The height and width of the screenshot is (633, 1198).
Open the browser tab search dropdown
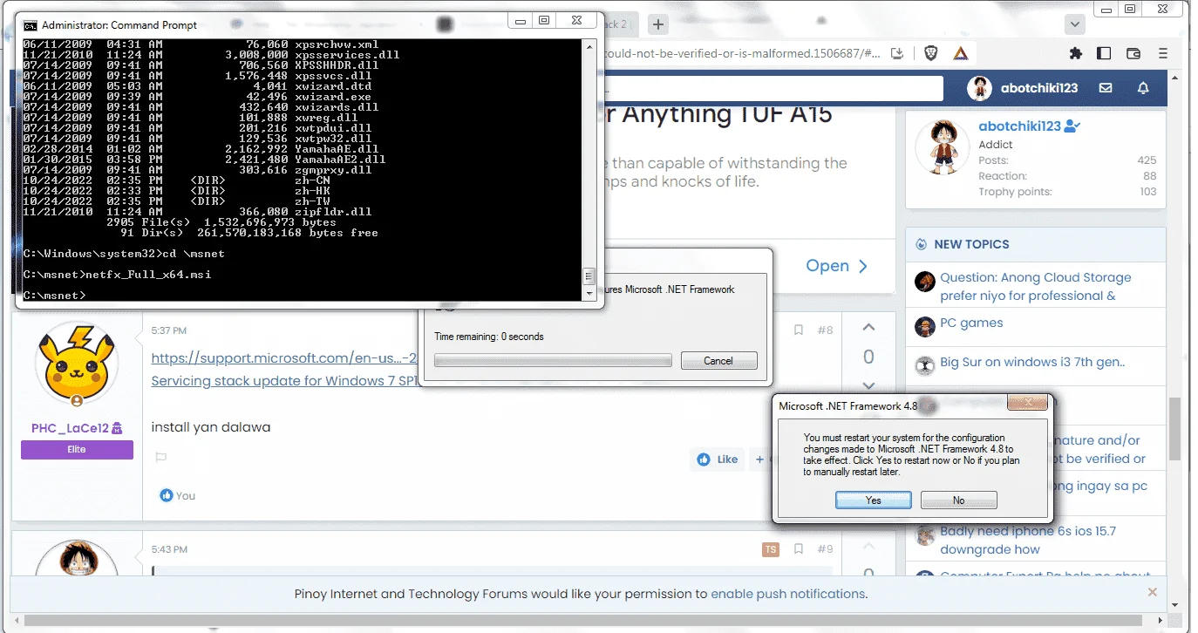coord(1075,24)
